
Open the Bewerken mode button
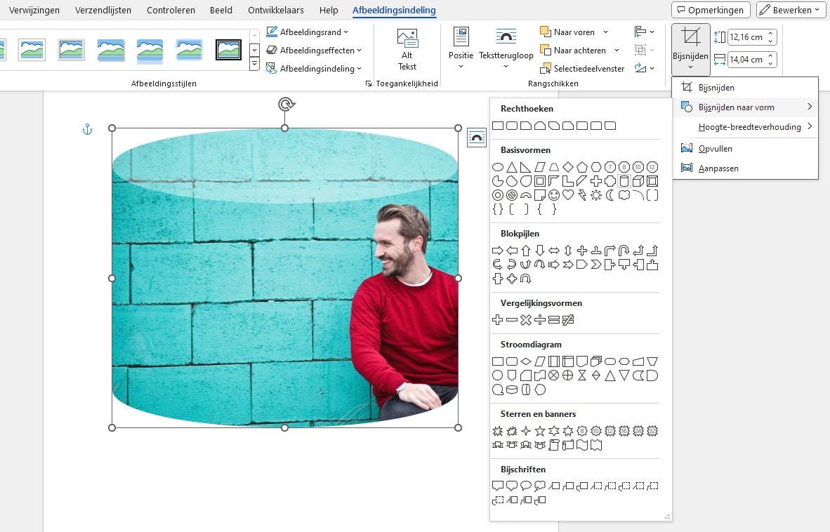point(791,11)
